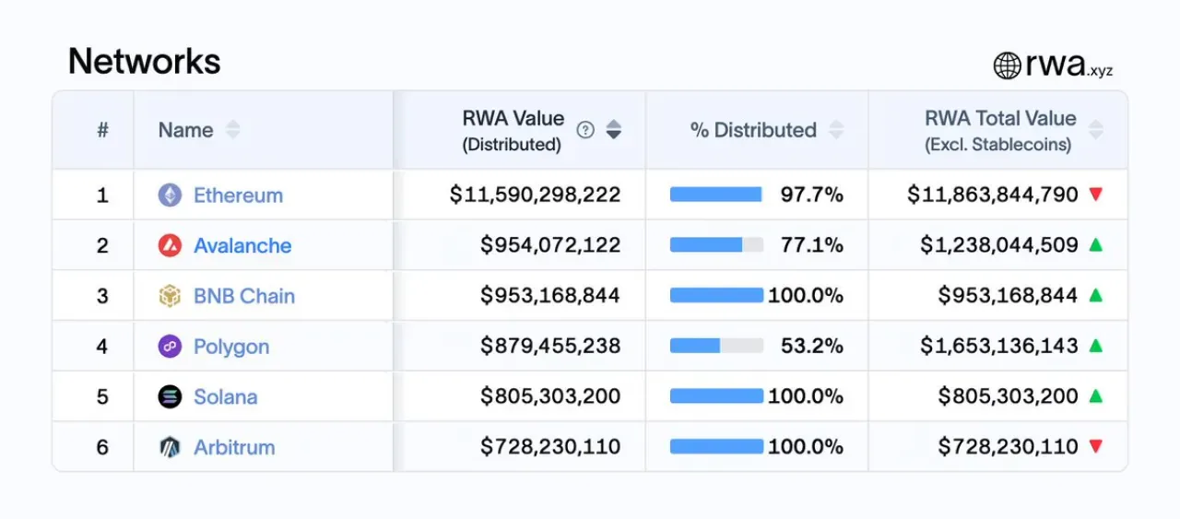Screen dimensions: 1180x519
Task: Click rank number 5 in Solana row
Action: pos(102,396)
